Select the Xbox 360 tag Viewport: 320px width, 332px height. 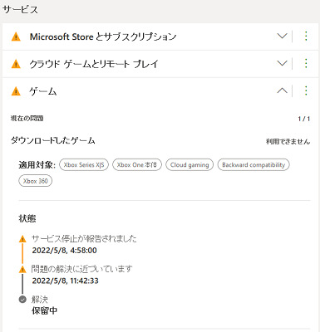click(36, 181)
